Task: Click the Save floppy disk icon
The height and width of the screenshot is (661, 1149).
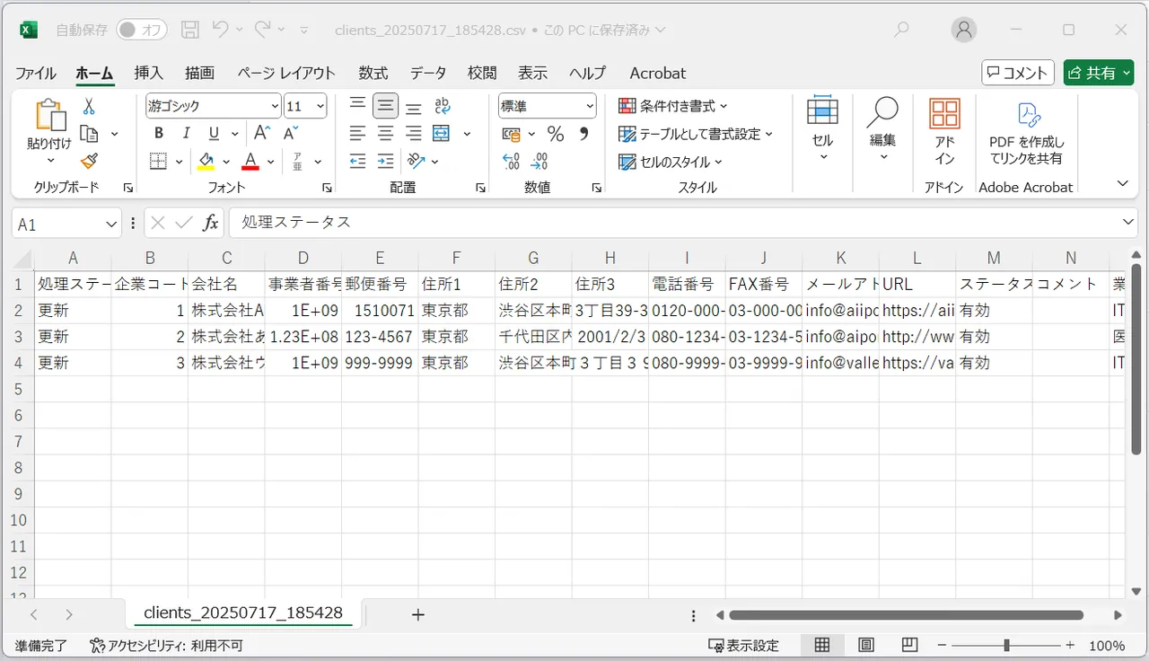Action: coord(189,30)
